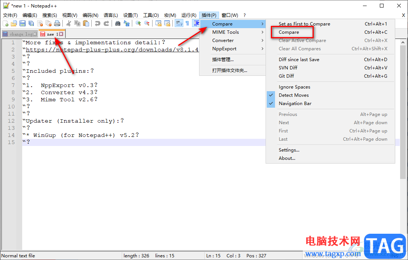Expand the Compare plugin submenu
Image resolution: width=408 pixels, height=260 pixels.
pos(233,24)
